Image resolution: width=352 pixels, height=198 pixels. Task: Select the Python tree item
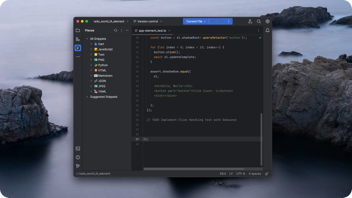[x=103, y=65]
